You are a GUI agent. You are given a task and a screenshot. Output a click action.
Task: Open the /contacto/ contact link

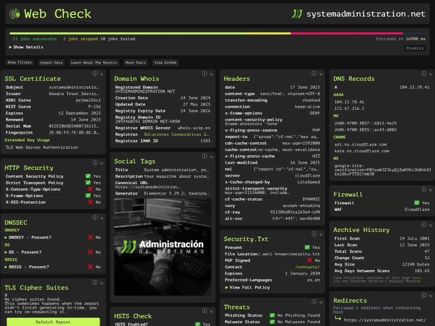[x=307, y=267]
